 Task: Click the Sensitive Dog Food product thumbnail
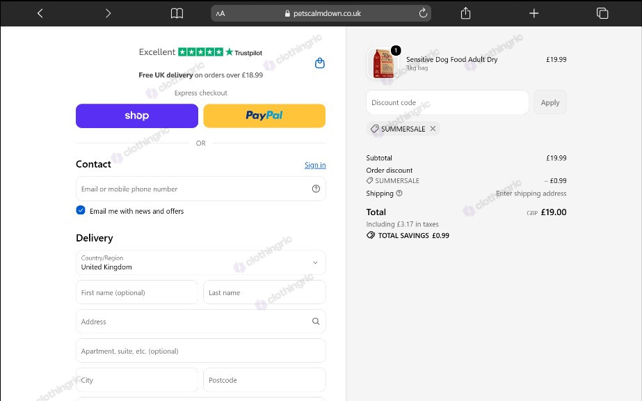pos(384,63)
